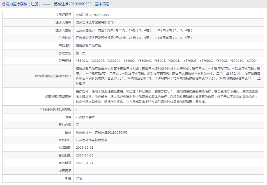The image size is (267, 185).
Task: Click the effective date 2024-04-22
Action: 85,155
